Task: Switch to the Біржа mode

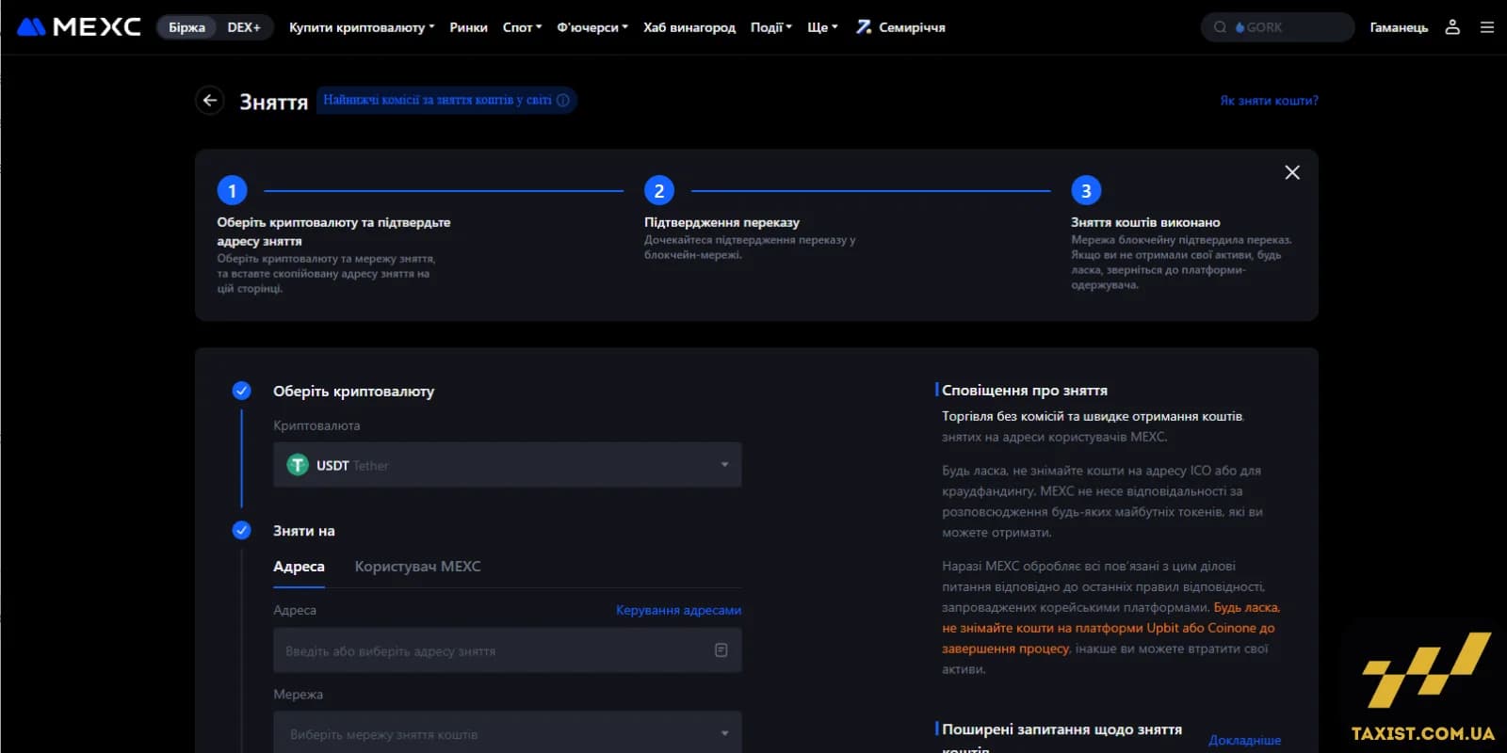Action: coord(186,27)
